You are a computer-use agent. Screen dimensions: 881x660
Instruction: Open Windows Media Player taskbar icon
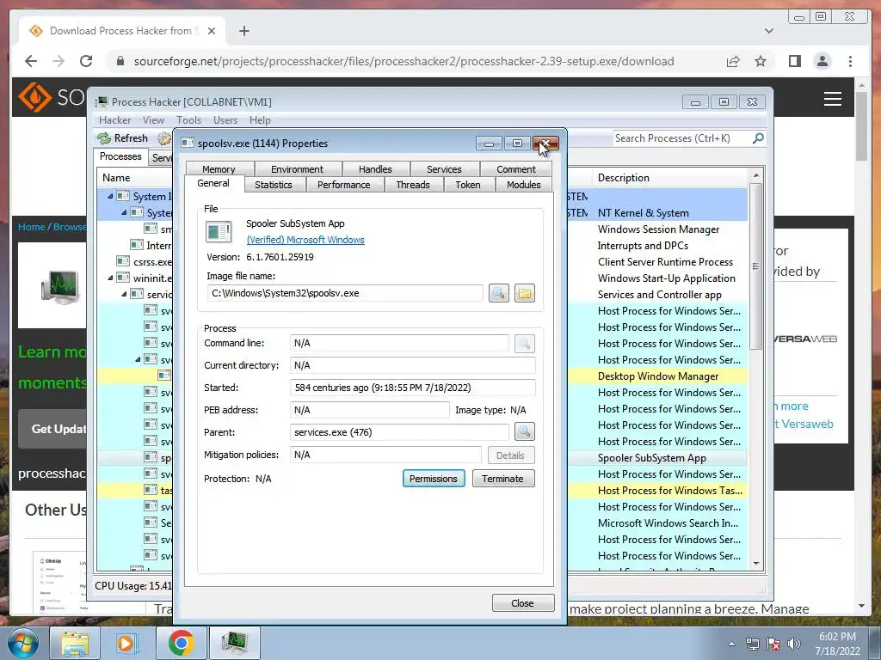tap(126, 643)
